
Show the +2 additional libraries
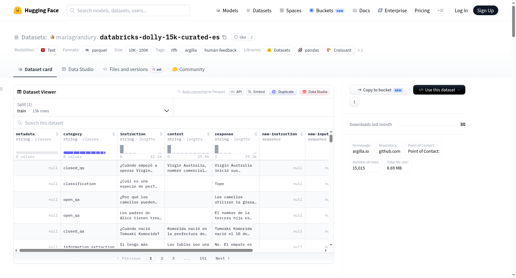coord(360,50)
